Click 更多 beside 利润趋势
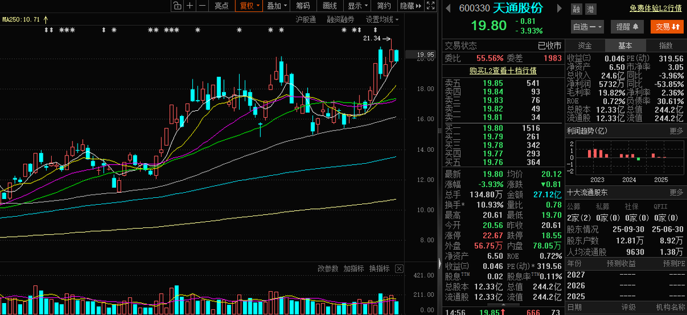This screenshot has height=315, width=687. [676, 130]
